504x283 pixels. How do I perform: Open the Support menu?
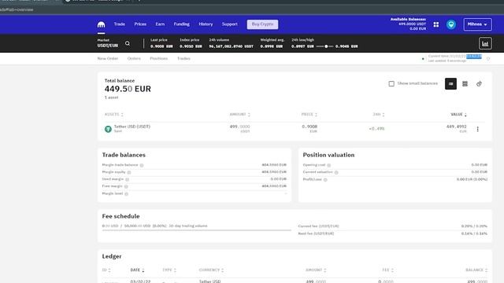tap(229, 24)
